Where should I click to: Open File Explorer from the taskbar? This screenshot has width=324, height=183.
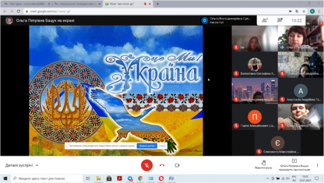pos(99,178)
